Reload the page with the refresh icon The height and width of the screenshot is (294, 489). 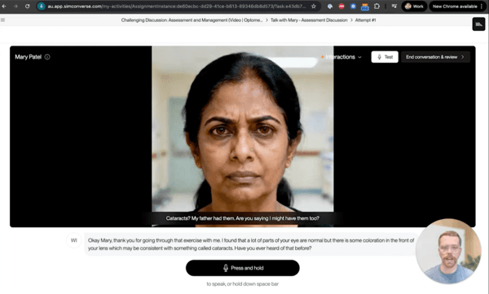pos(28,7)
